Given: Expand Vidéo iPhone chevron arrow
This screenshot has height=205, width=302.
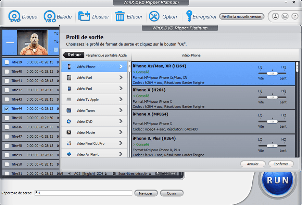Looking at the screenshot, I should [121, 67].
